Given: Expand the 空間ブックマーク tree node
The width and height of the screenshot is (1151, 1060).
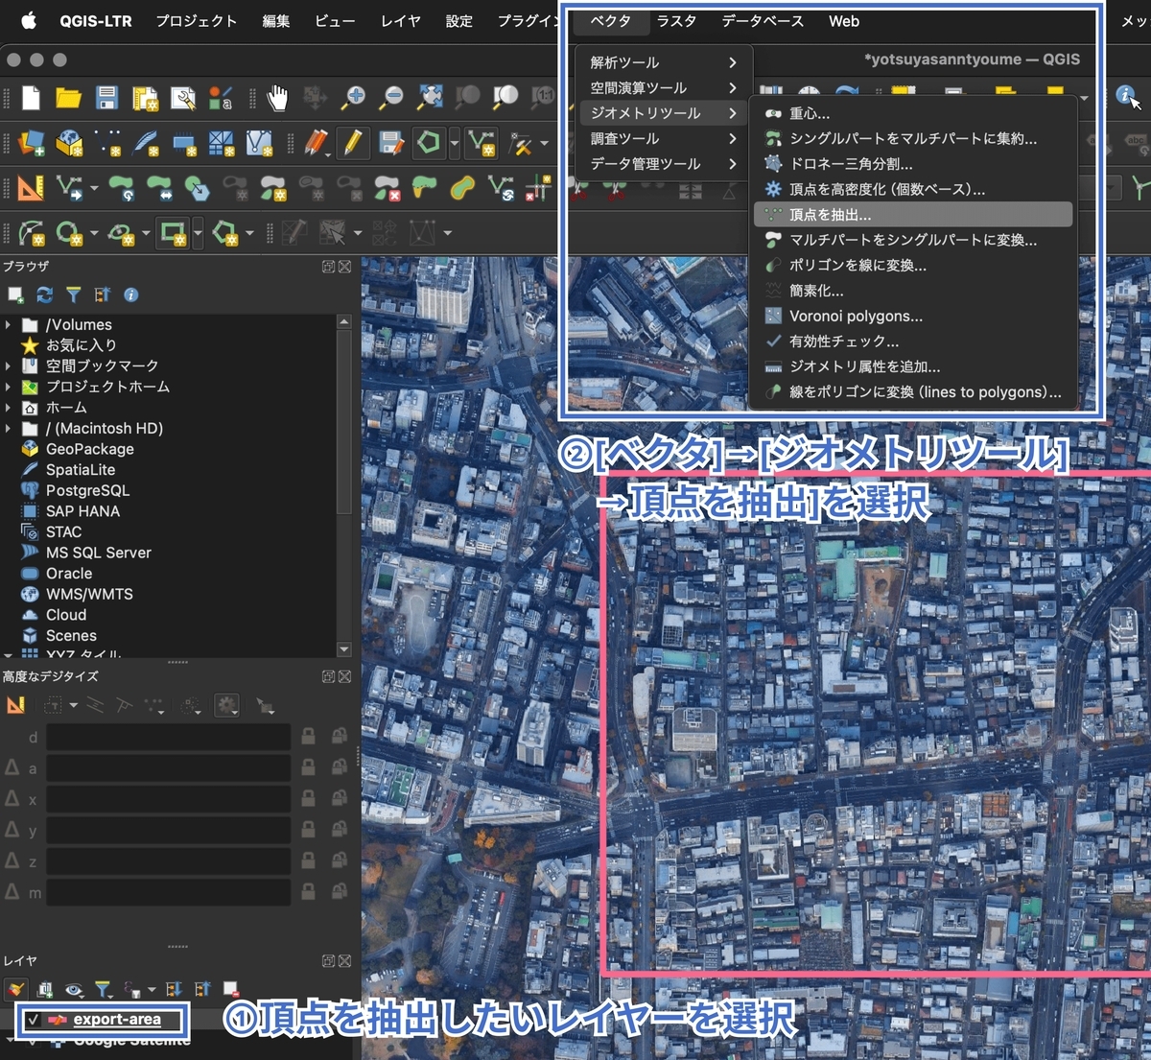Looking at the screenshot, I should pos(9,365).
